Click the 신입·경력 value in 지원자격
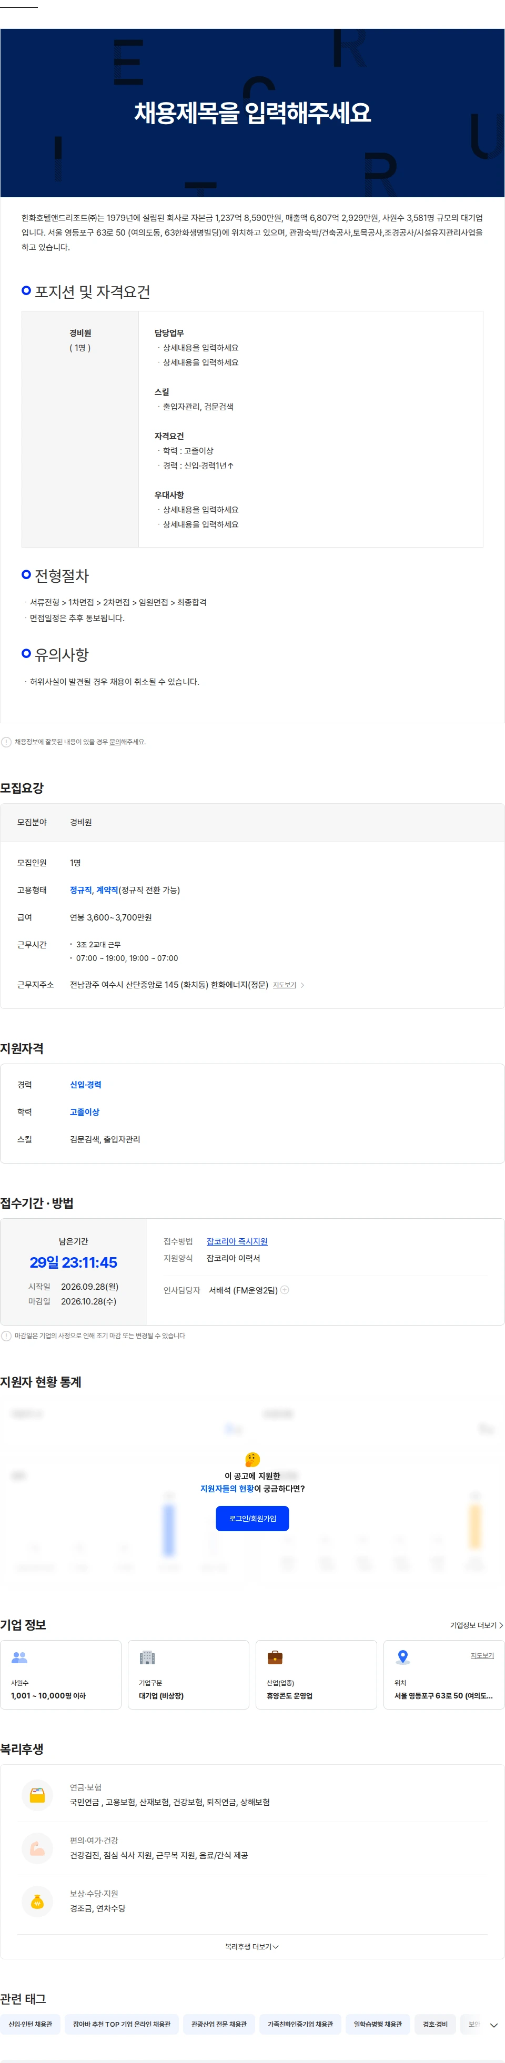This screenshot has width=505, height=2063. point(86,1084)
